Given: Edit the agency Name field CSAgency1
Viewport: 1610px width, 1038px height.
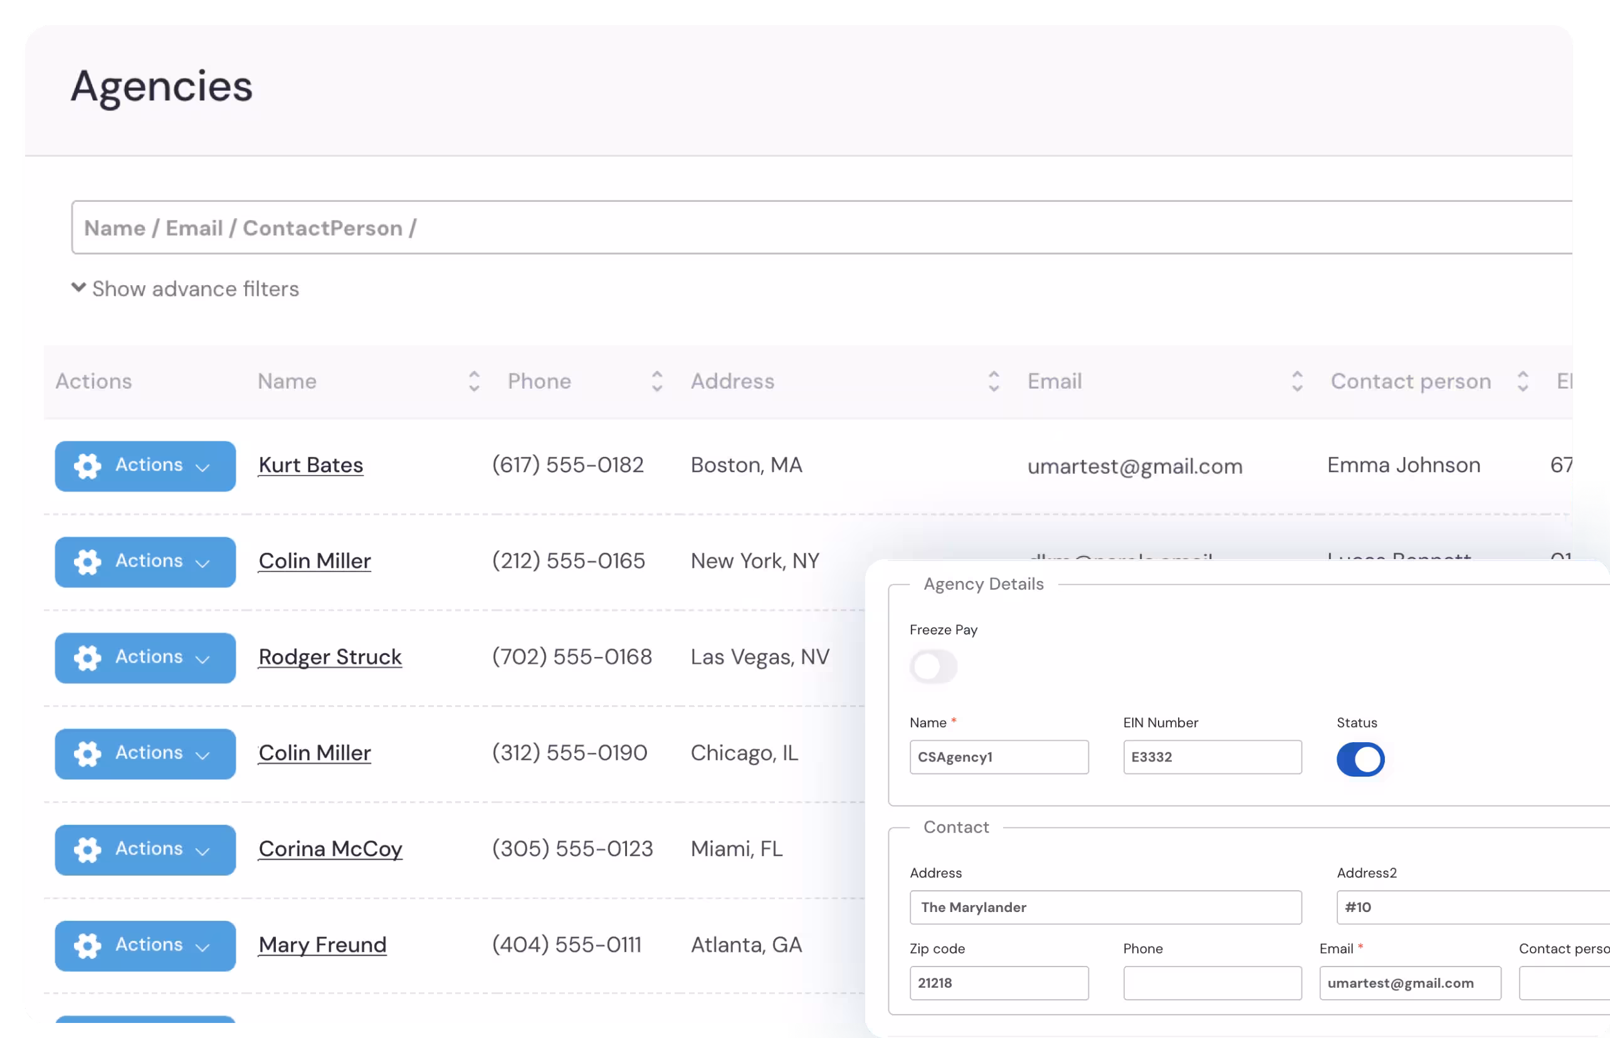Looking at the screenshot, I should click(999, 757).
